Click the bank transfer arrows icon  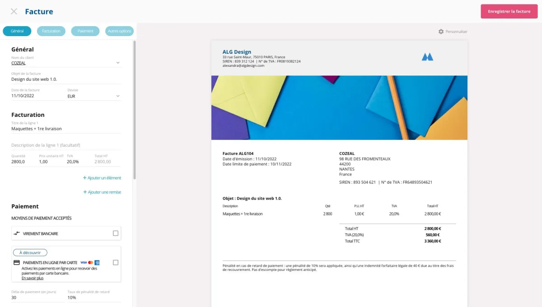pos(17,233)
